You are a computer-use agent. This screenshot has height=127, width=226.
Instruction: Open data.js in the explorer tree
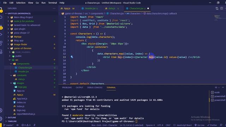22,79
